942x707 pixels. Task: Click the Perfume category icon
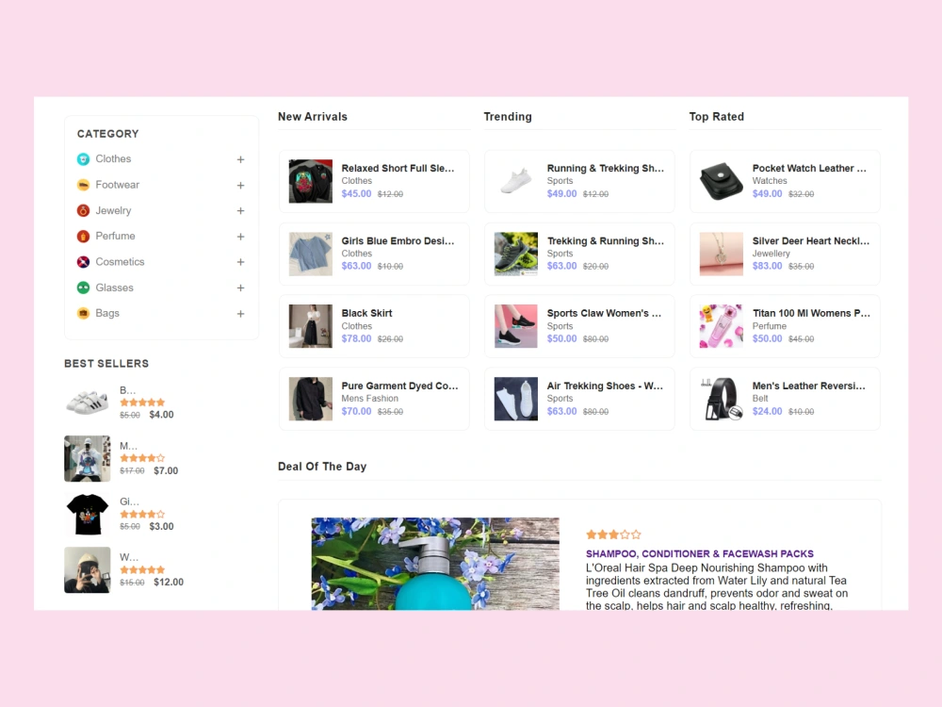(x=84, y=237)
